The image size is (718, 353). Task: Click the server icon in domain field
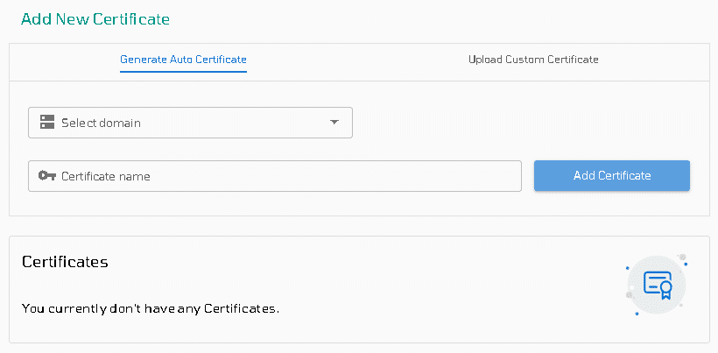click(x=47, y=123)
